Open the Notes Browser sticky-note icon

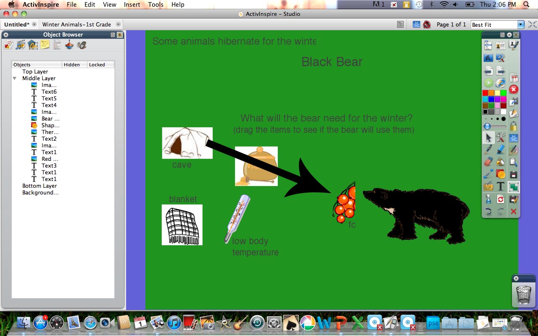click(45, 45)
